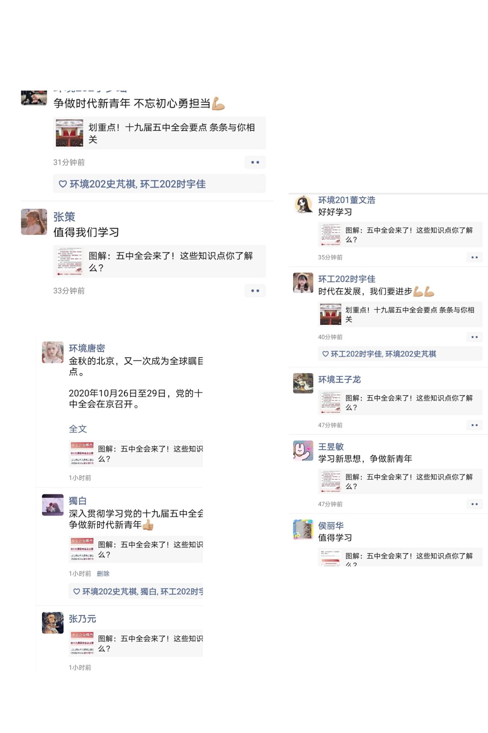The image size is (488, 733).
Task: Open more options beside 35分钟前 timestamp
Action: 475,257
